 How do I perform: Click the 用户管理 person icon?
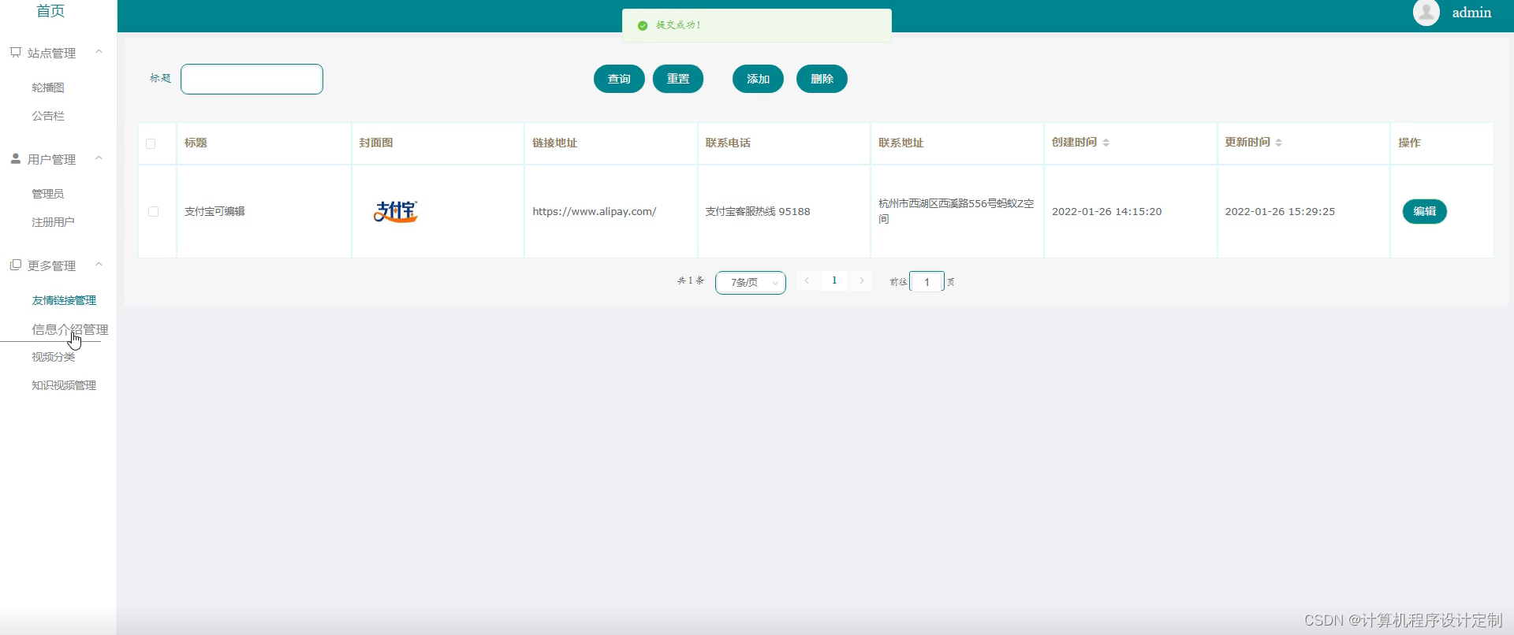15,158
